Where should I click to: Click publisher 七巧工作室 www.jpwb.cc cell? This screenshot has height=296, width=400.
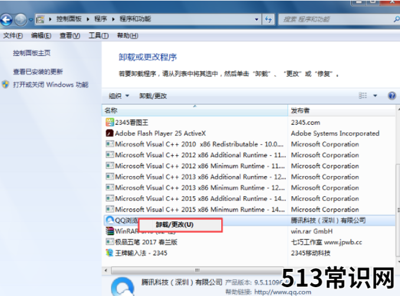(326, 242)
